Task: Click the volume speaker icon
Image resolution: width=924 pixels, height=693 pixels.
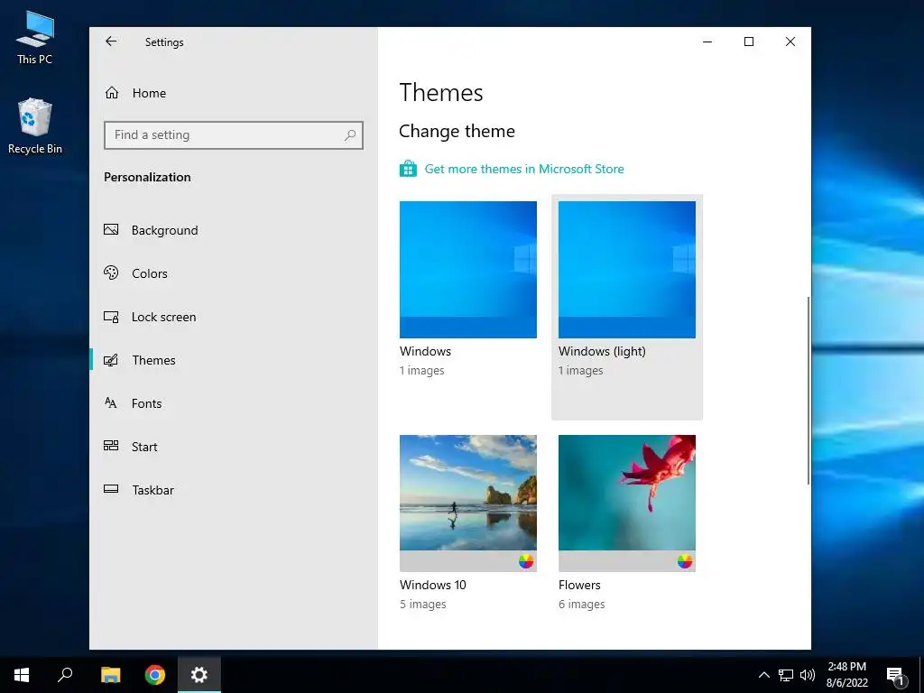Action: click(808, 675)
